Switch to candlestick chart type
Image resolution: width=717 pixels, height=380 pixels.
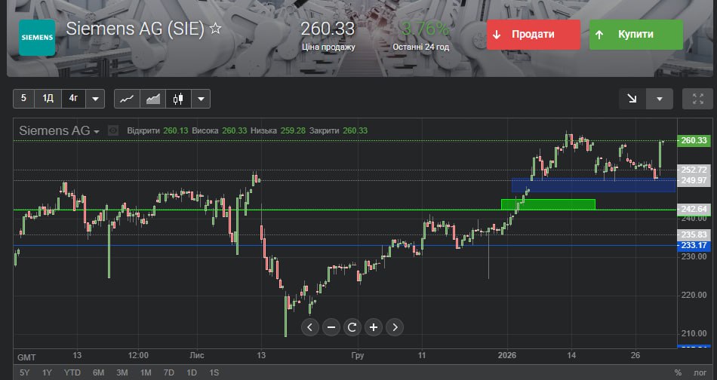coord(178,99)
